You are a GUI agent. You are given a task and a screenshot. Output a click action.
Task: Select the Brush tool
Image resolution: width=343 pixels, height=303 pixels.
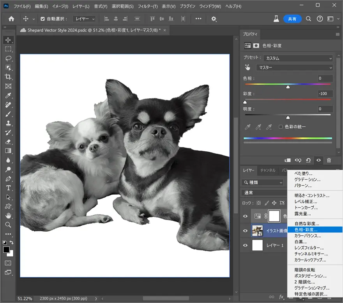click(x=8, y=114)
